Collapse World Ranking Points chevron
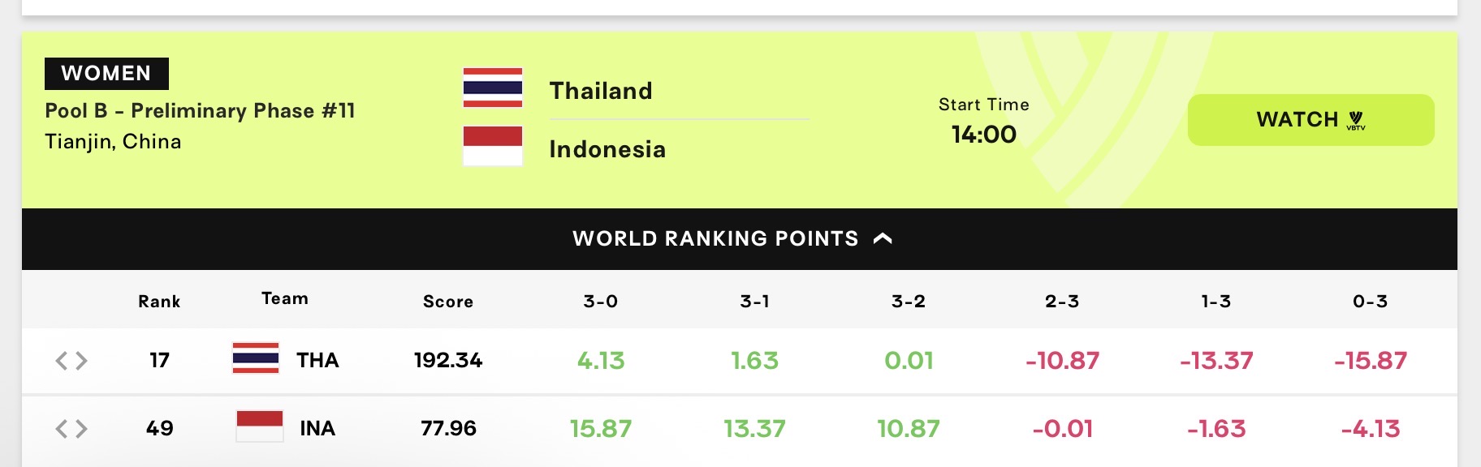The height and width of the screenshot is (467, 1481). pyautogui.click(x=883, y=238)
